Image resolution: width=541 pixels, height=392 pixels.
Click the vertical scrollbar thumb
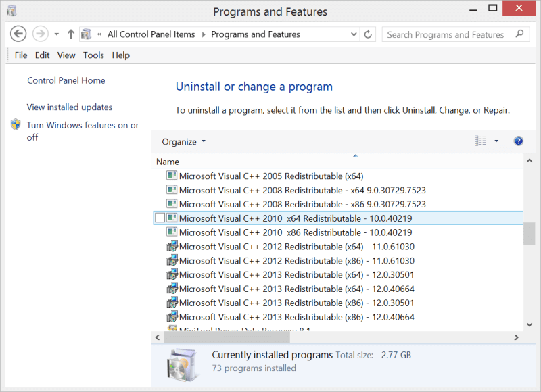530,234
